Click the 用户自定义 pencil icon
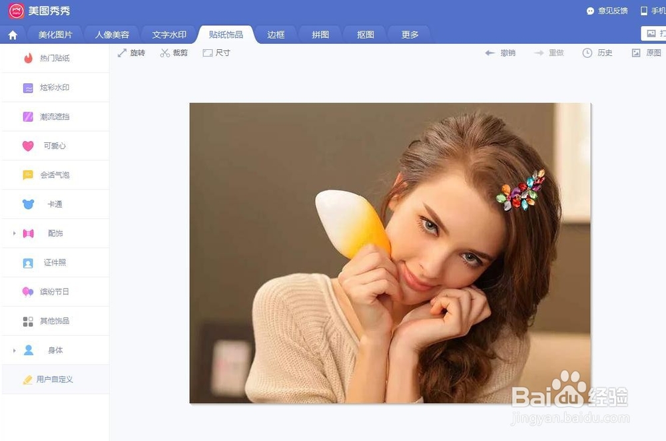Screen dimensions: 666x441 pos(27,380)
